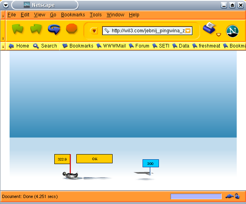Open the round dropdown left of address bar
Image resolution: width=246 pixels, height=204 pixels.
point(94,31)
